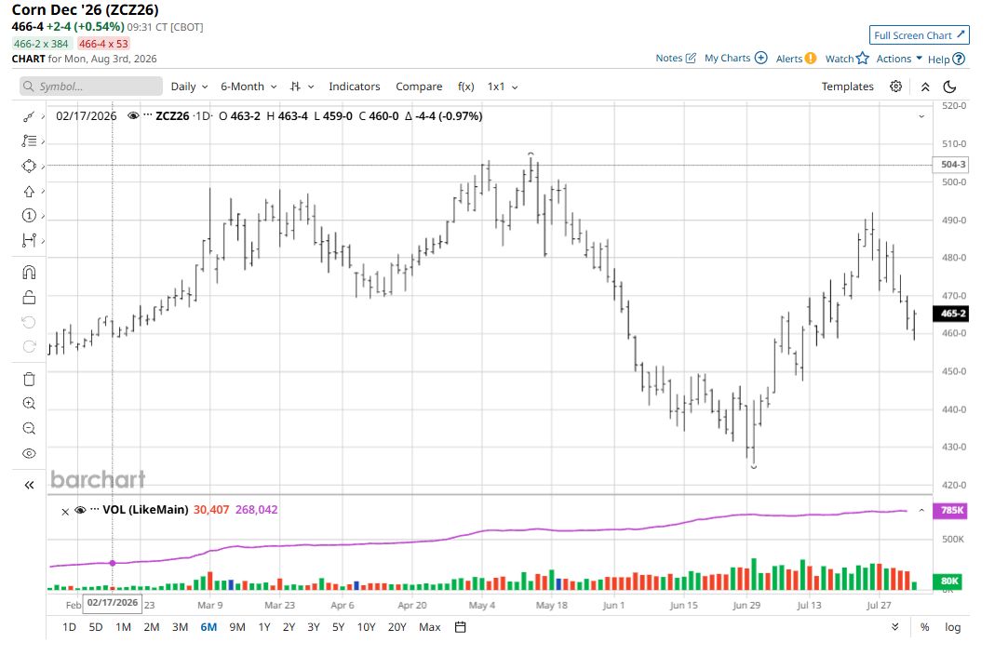
Task: Open Alerts warning icon
Action: click(811, 58)
